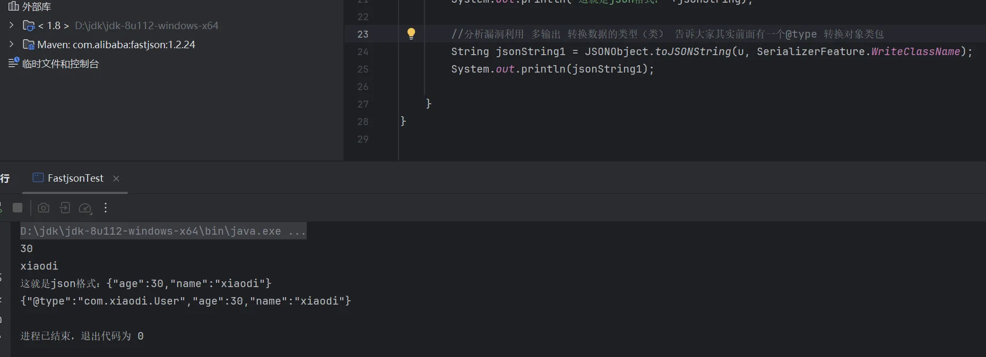The width and height of the screenshot is (986, 357).
Task: Click WriteClassName in the editor code
Action: coord(915,51)
